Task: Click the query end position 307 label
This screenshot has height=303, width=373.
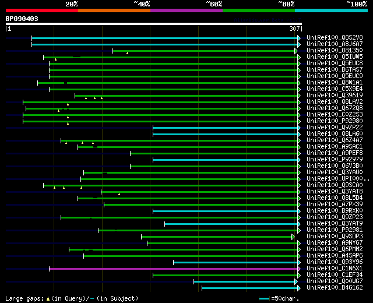Action: click(x=294, y=29)
